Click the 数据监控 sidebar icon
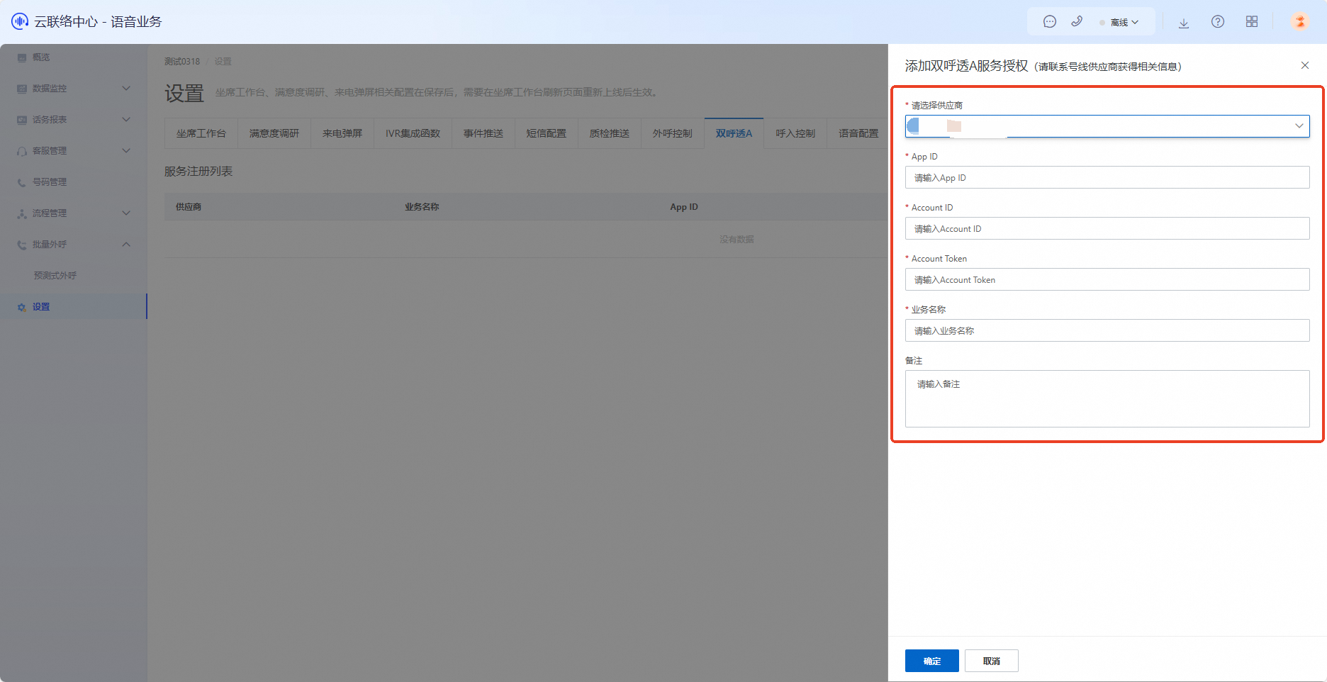 [x=22, y=89]
